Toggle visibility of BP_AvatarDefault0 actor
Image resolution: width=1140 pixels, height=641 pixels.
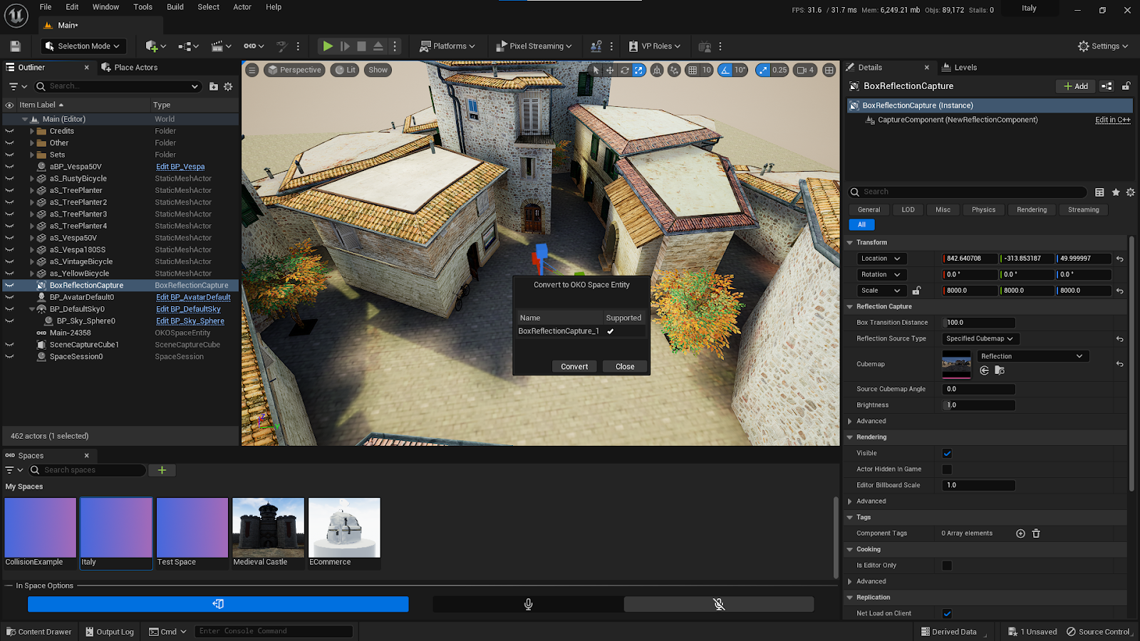tap(9, 297)
